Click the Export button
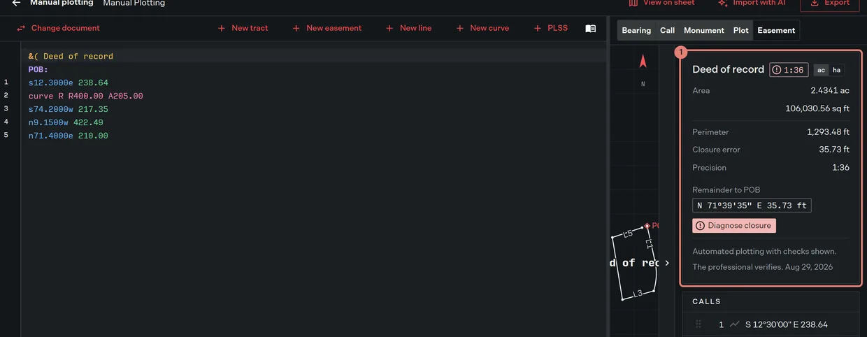The width and height of the screenshot is (867, 337). click(830, 3)
